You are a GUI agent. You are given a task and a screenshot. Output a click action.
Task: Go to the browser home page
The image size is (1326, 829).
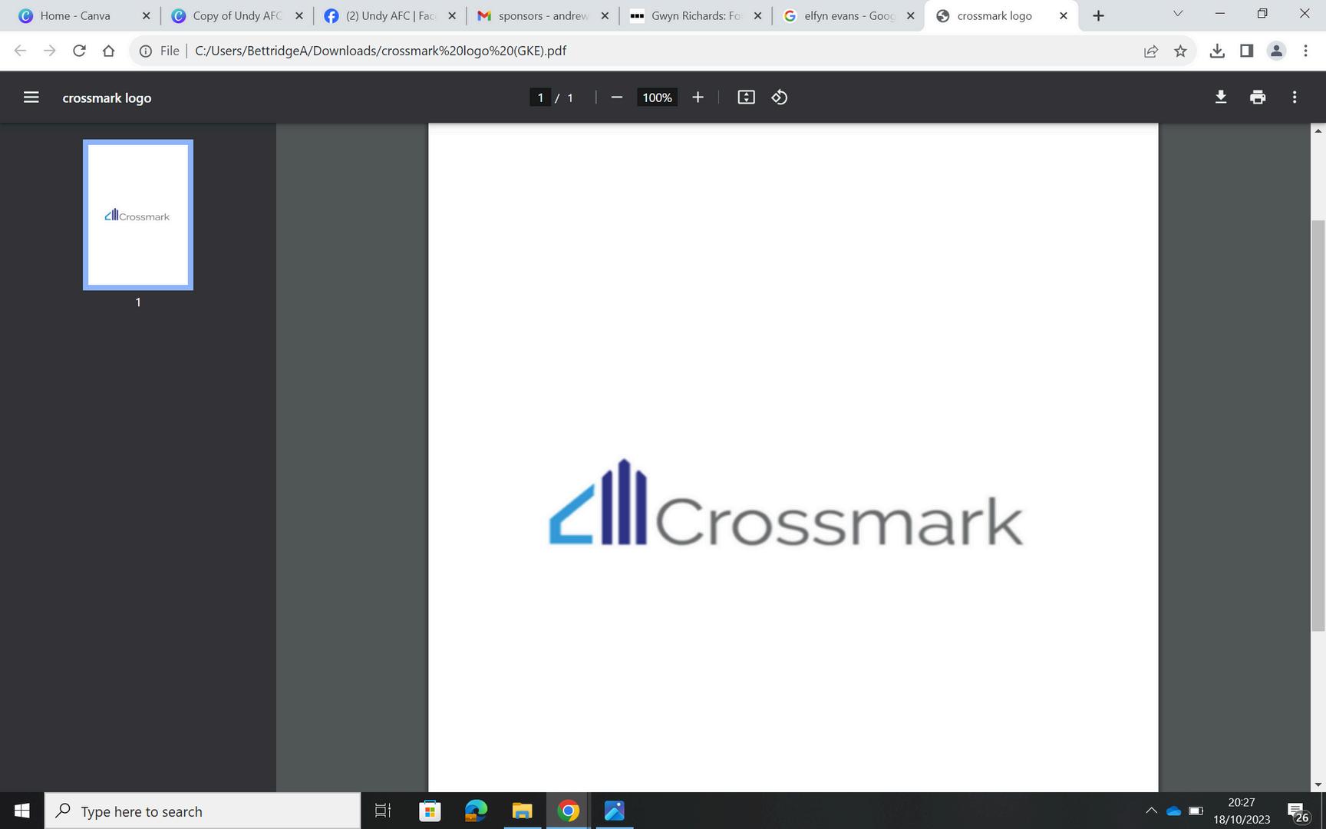(108, 51)
